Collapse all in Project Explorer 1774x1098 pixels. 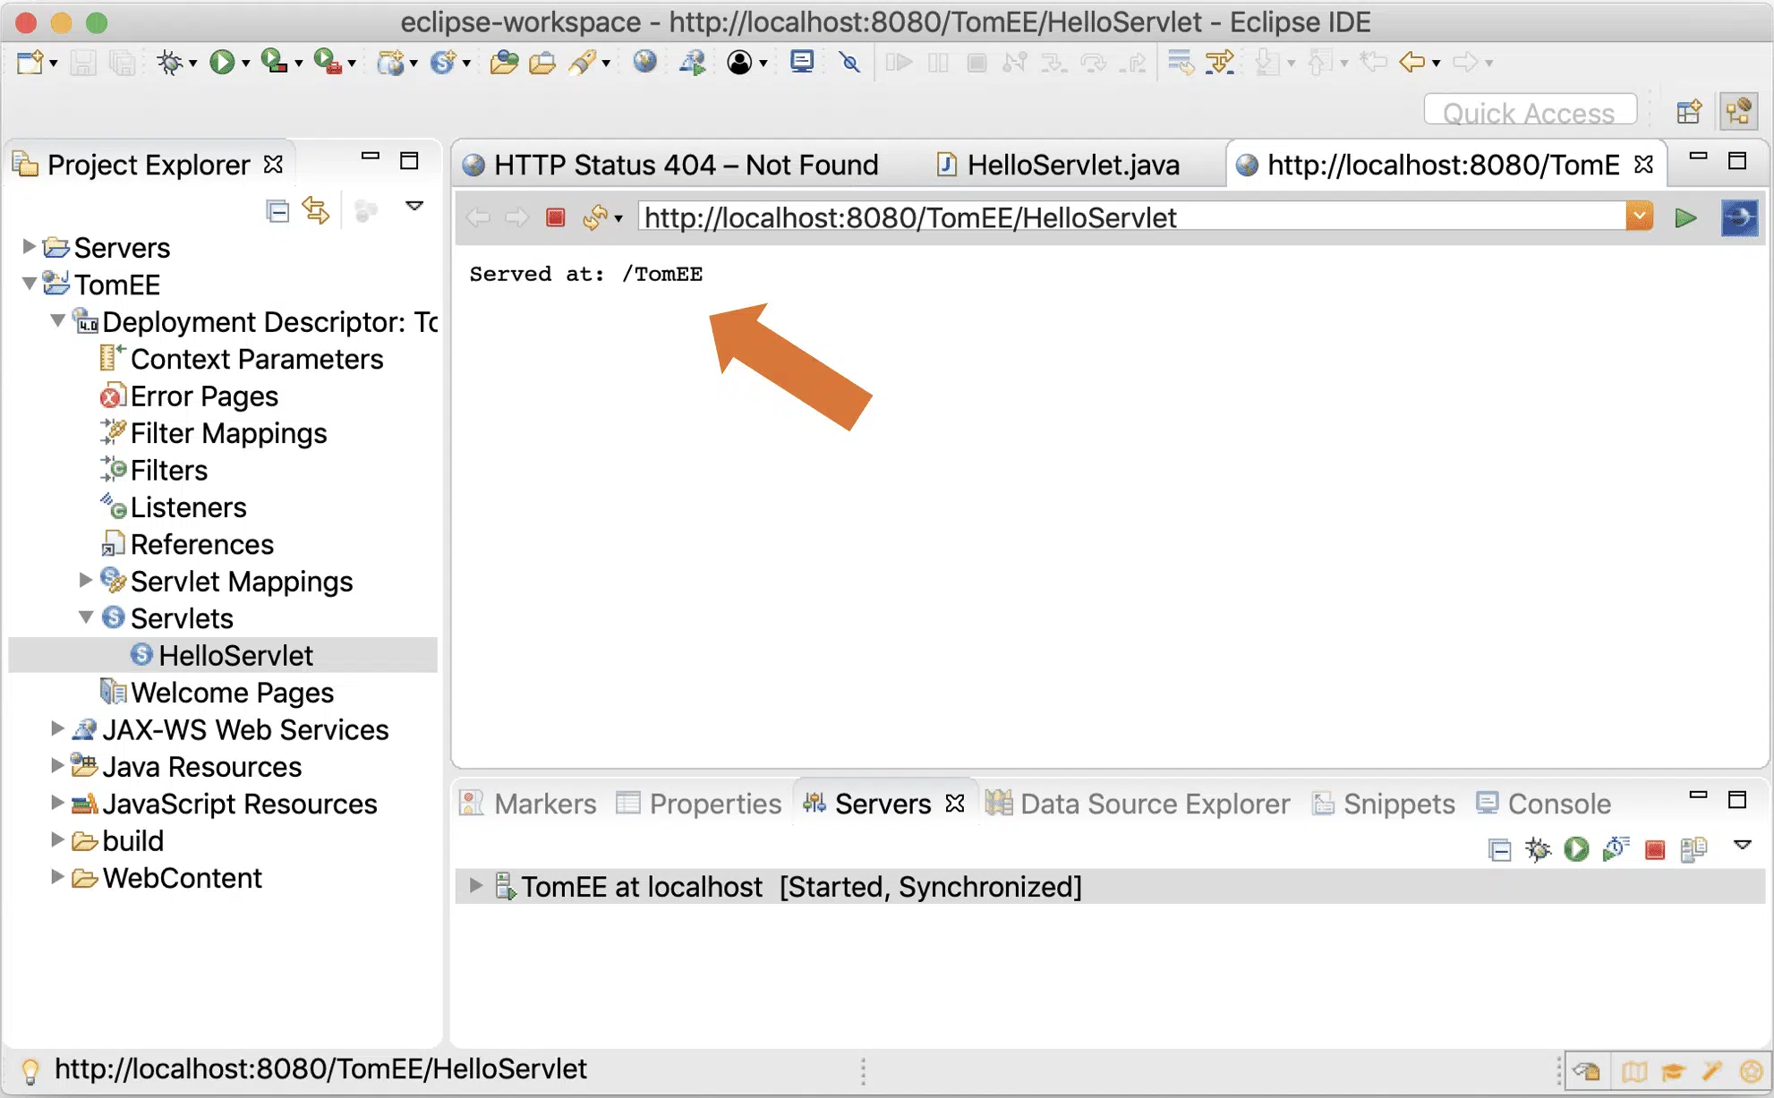click(x=277, y=211)
